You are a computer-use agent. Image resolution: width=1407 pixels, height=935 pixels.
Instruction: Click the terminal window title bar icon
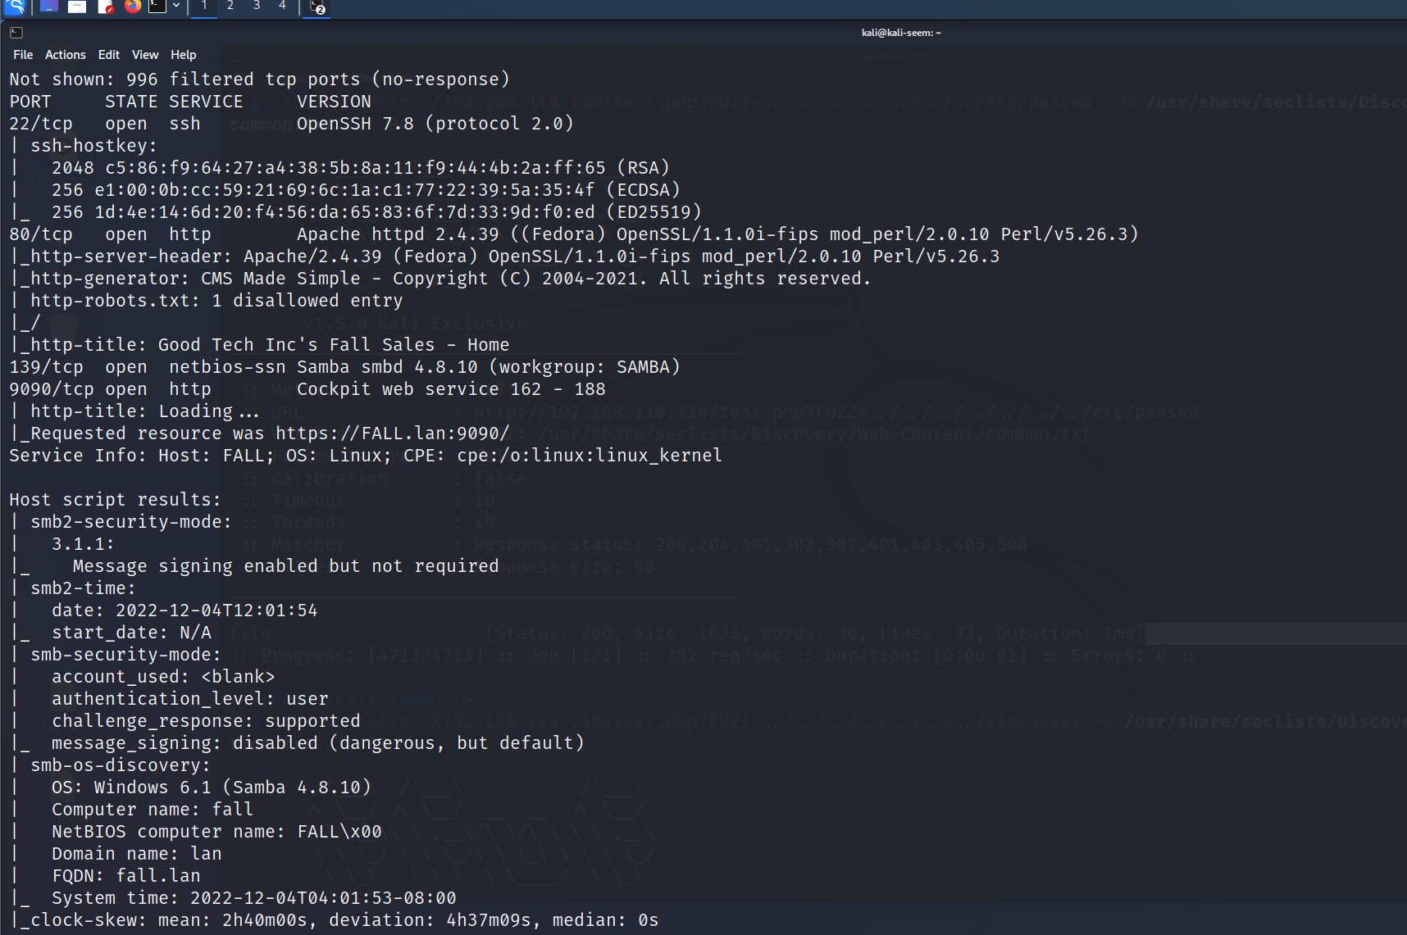(16, 33)
